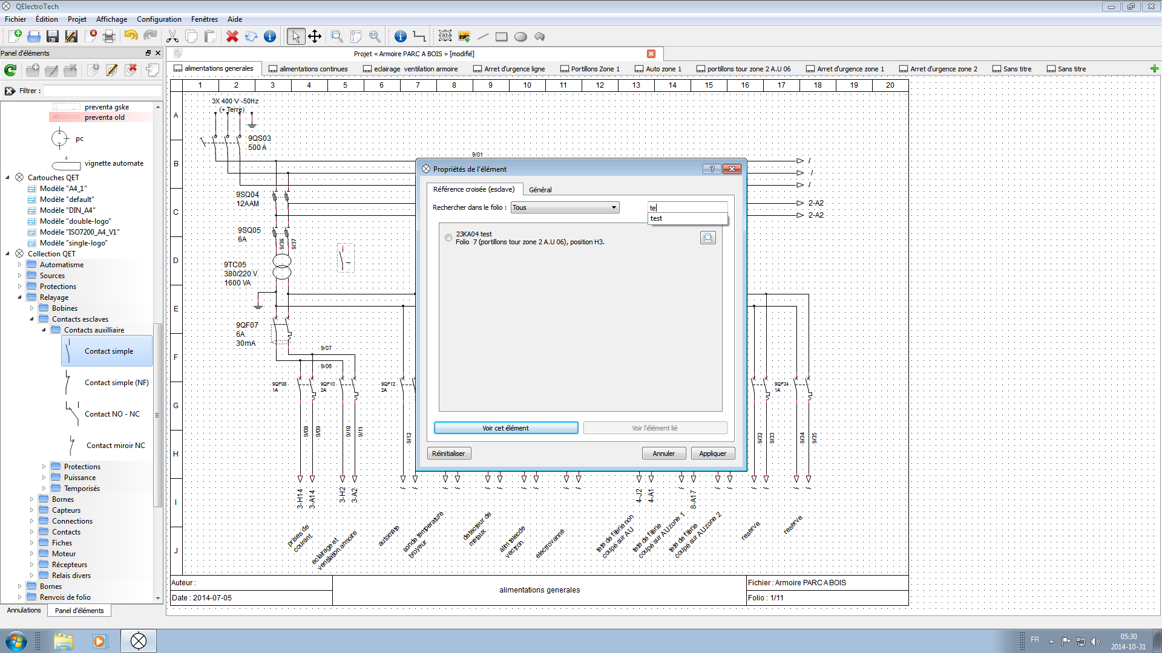Select the rectangle drawing tool
Image resolution: width=1162 pixels, height=653 pixels.
pos(502,36)
